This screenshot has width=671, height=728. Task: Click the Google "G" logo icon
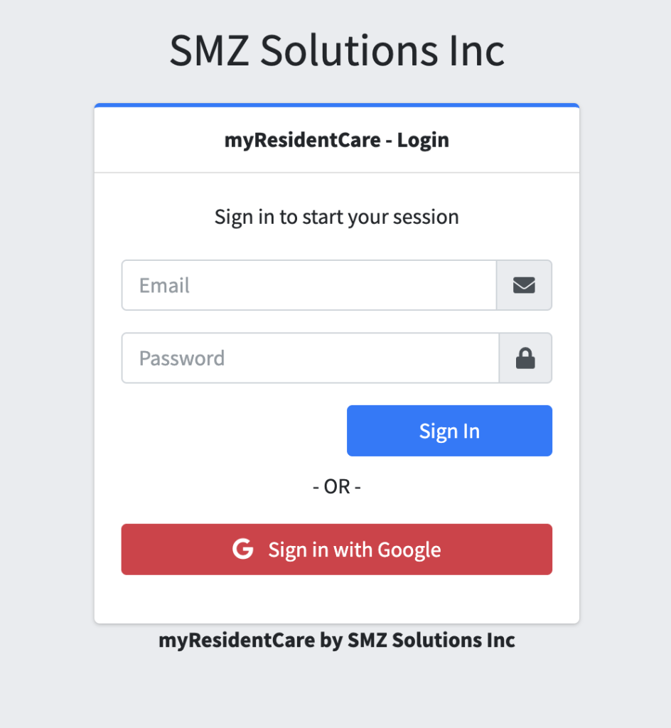click(x=243, y=550)
